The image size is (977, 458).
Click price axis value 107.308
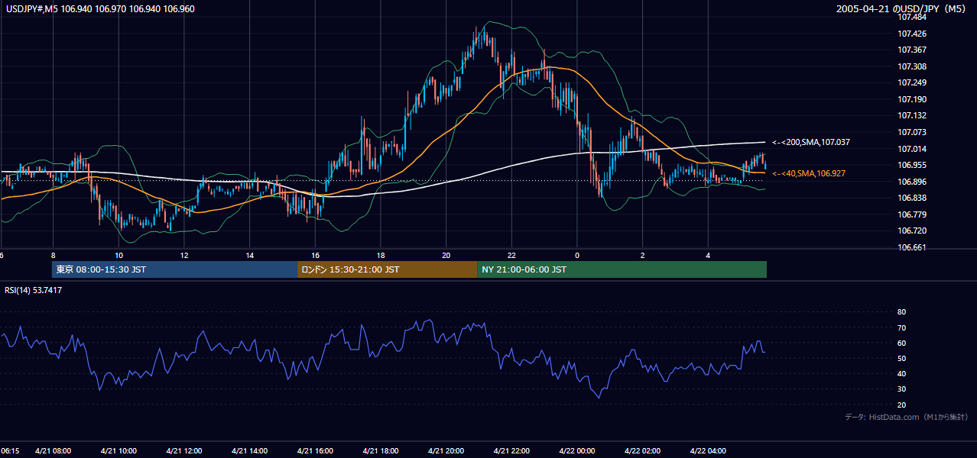(912, 66)
